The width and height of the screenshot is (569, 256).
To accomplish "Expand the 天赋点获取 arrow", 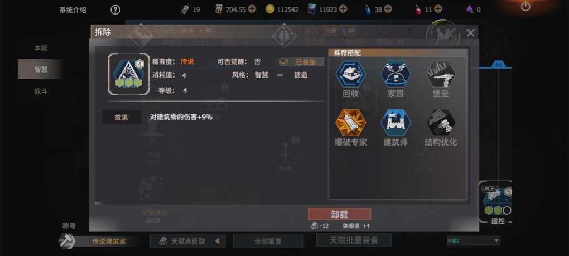I will click(x=217, y=241).
